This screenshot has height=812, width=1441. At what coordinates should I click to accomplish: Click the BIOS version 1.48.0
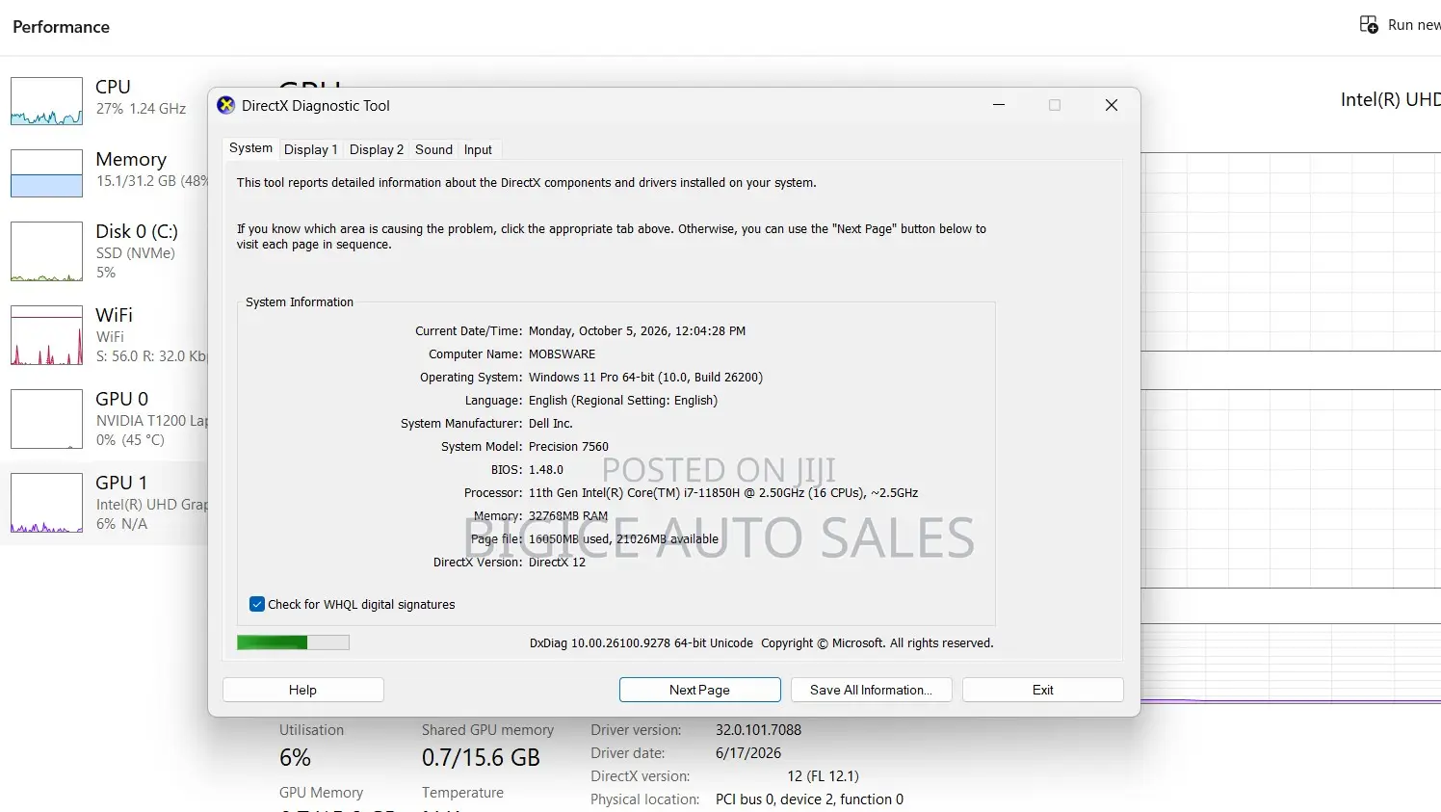546,470
